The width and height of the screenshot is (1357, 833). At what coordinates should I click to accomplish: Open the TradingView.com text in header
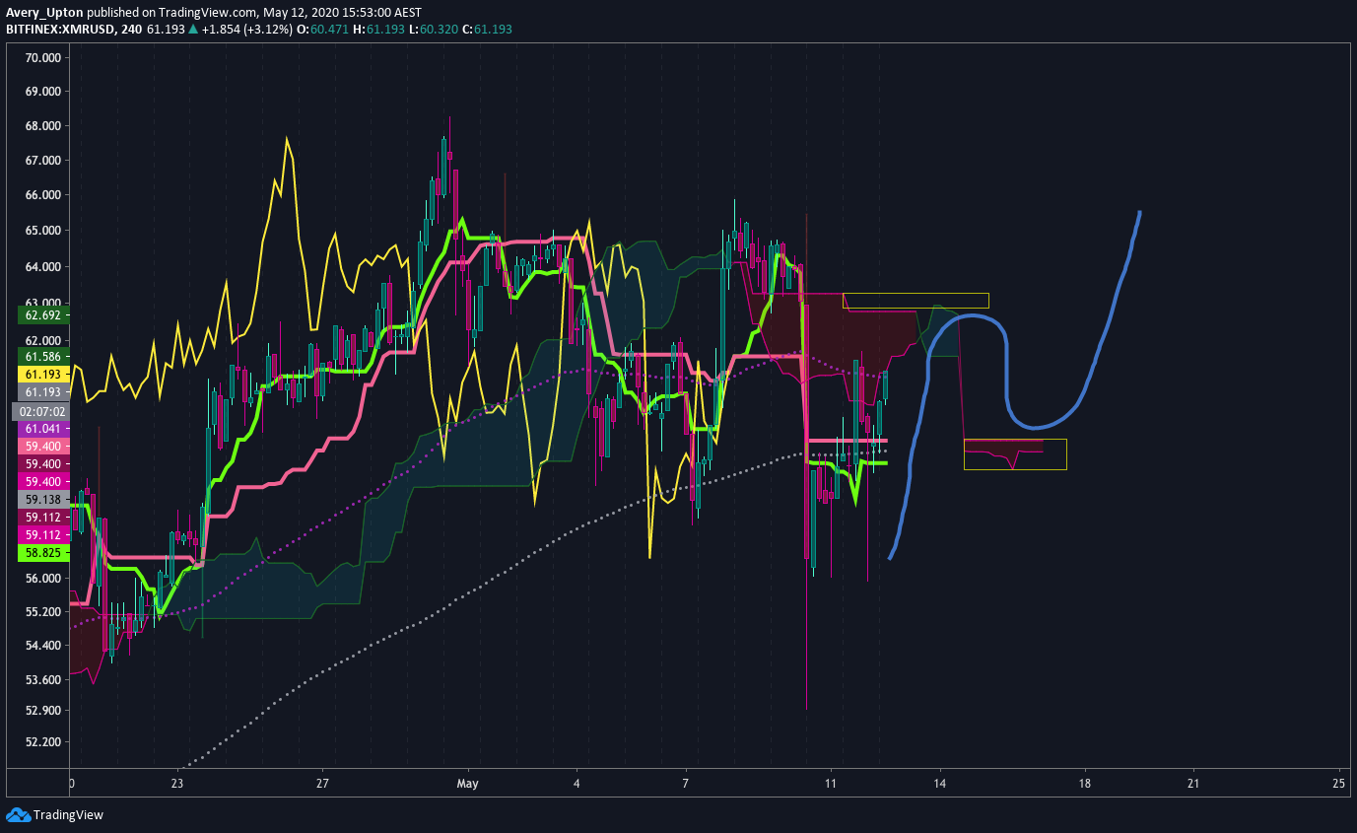209,13
